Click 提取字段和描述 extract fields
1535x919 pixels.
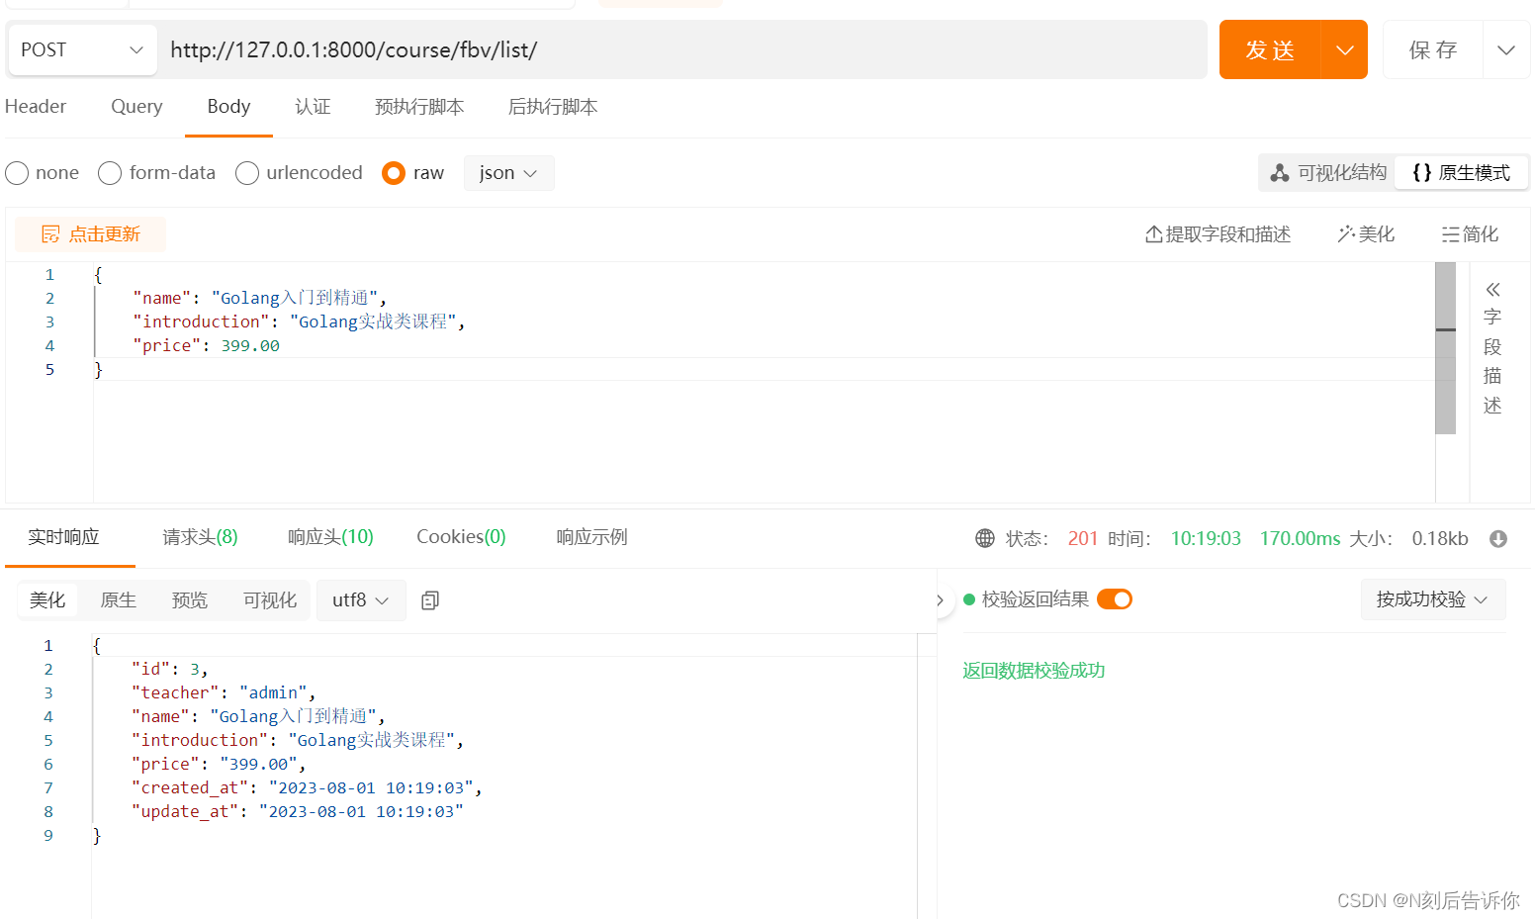[x=1218, y=234]
